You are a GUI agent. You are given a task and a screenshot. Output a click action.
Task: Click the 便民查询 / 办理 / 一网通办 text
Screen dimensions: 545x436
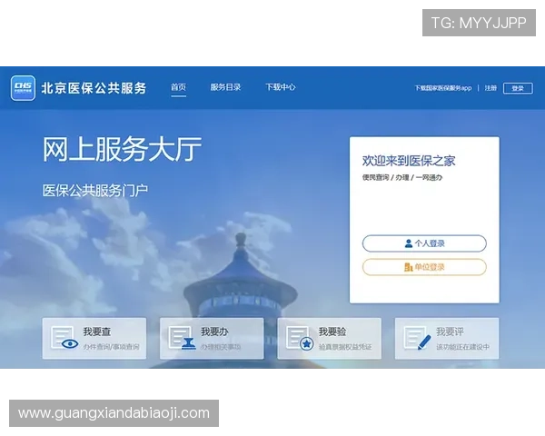[x=402, y=177]
